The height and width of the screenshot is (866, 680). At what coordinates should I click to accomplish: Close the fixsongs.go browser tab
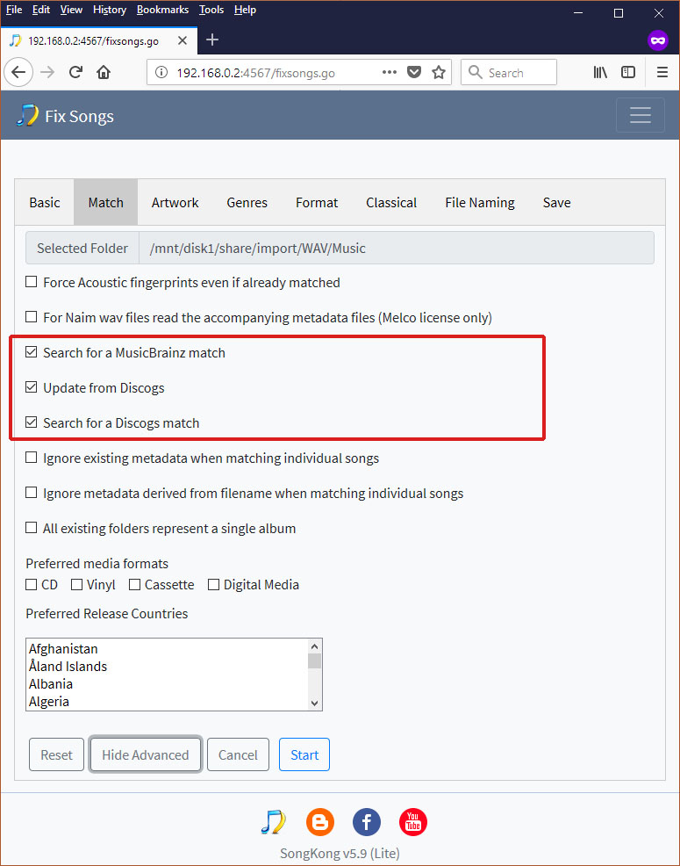(183, 41)
